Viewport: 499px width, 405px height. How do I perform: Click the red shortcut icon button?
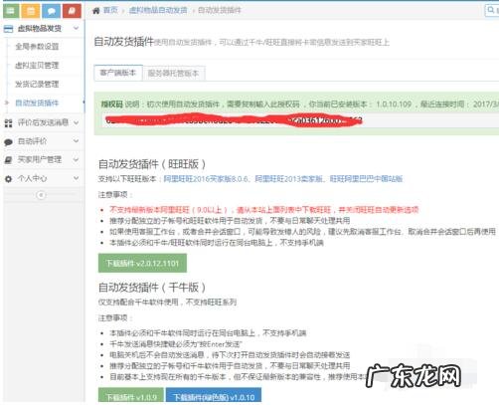tap(72, 11)
